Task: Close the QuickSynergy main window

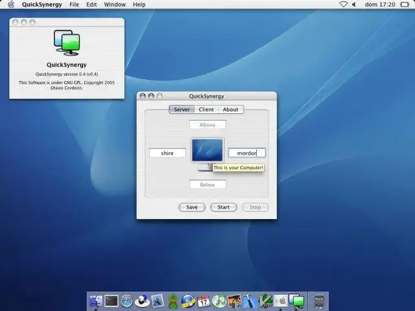Action: tap(143, 96)
